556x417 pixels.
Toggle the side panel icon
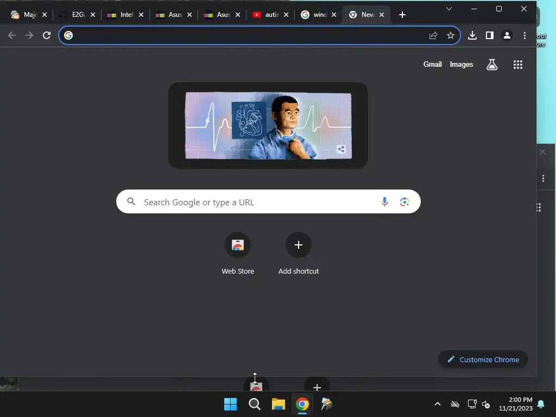490,35
